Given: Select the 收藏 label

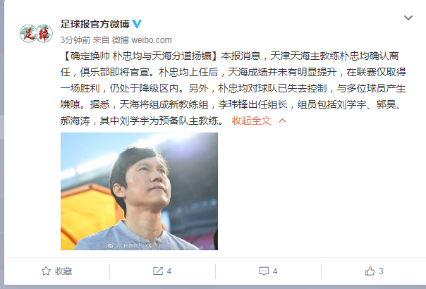Looking at the screenshot, I should pyautogui.click(x=63, y=271).
